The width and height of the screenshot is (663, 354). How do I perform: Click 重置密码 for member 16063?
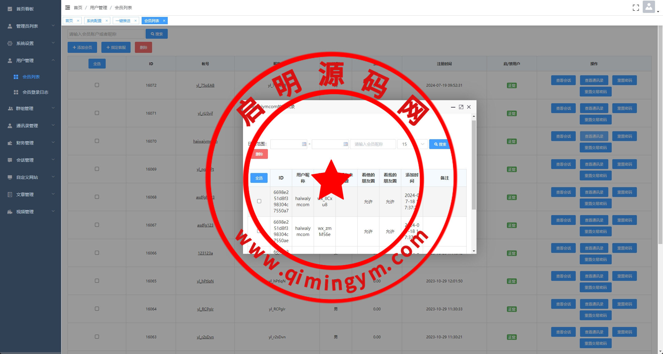(624, 332)
